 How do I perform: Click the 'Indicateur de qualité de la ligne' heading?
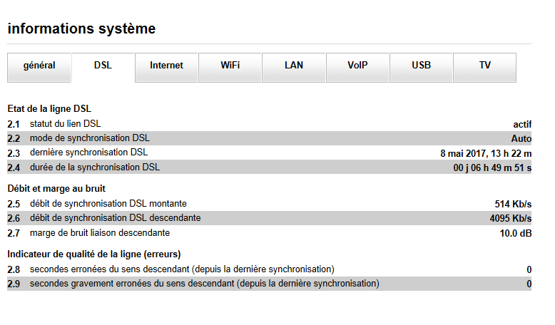[x=93, y=254]
